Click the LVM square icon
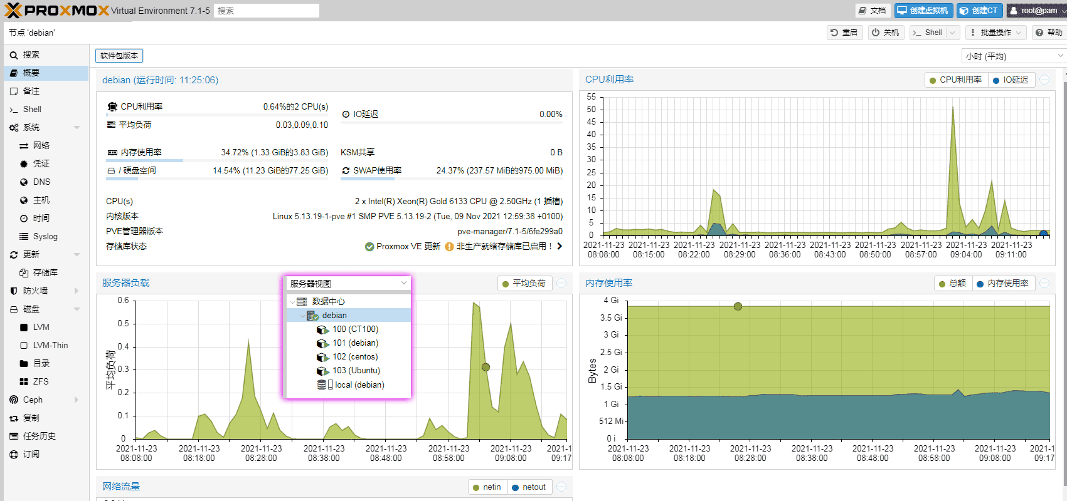 pyautogui.click(x=24, y=327)
